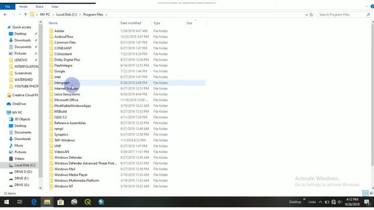Open Microsoft Store from taskbar
This screenshot has height=210, width=374.
click(x=61, y=202)
